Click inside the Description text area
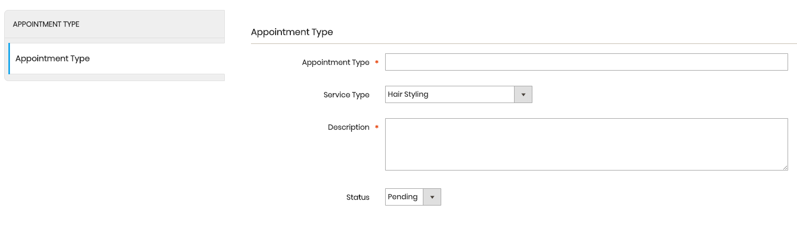797x227 pixels. (586, 144)
